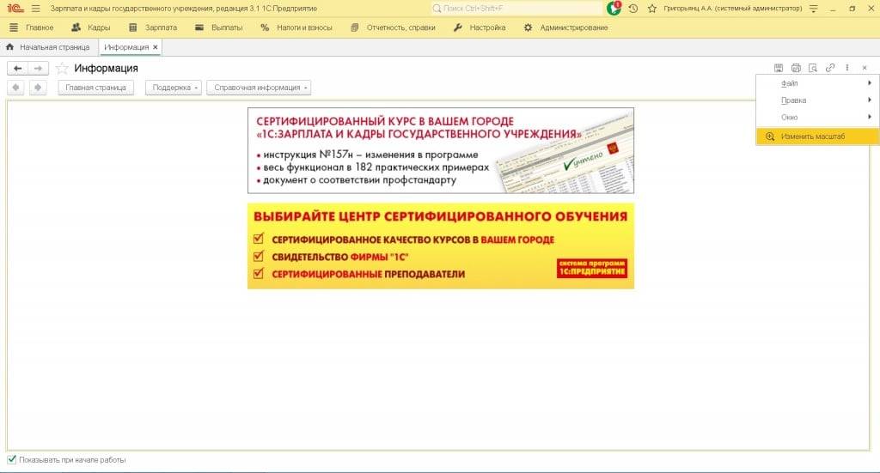This screenshot has height=473, width=880.
Task: Open the certified course banner
Action: (x=441, y=151)
